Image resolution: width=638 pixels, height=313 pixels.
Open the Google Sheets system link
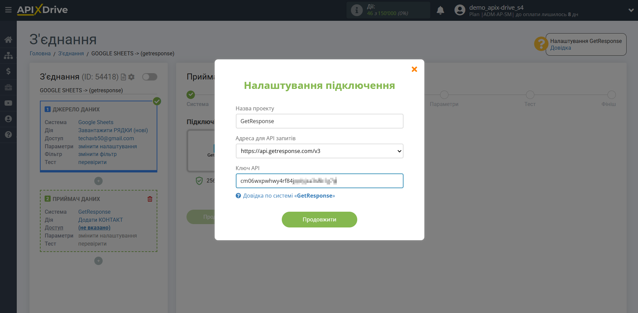[x=96, y=122]
